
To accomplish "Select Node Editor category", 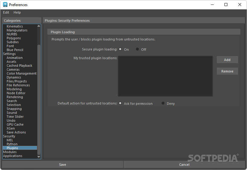I will (16, 93).
